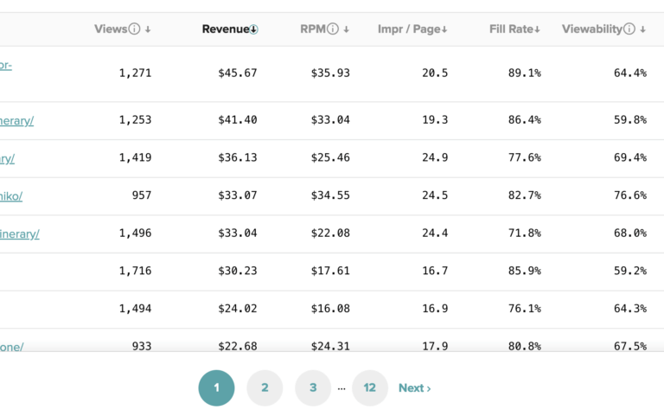Select the $33.07 revenue cell
The image size is (664, 416).
pos(238,195)
